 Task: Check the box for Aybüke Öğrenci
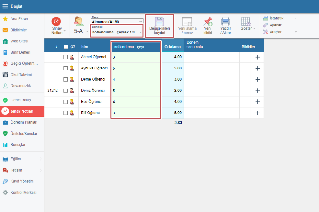pyautogui.click(x=65, y=69)
